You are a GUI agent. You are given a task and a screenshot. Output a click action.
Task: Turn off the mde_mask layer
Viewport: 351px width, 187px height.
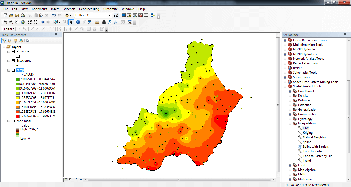13,121
